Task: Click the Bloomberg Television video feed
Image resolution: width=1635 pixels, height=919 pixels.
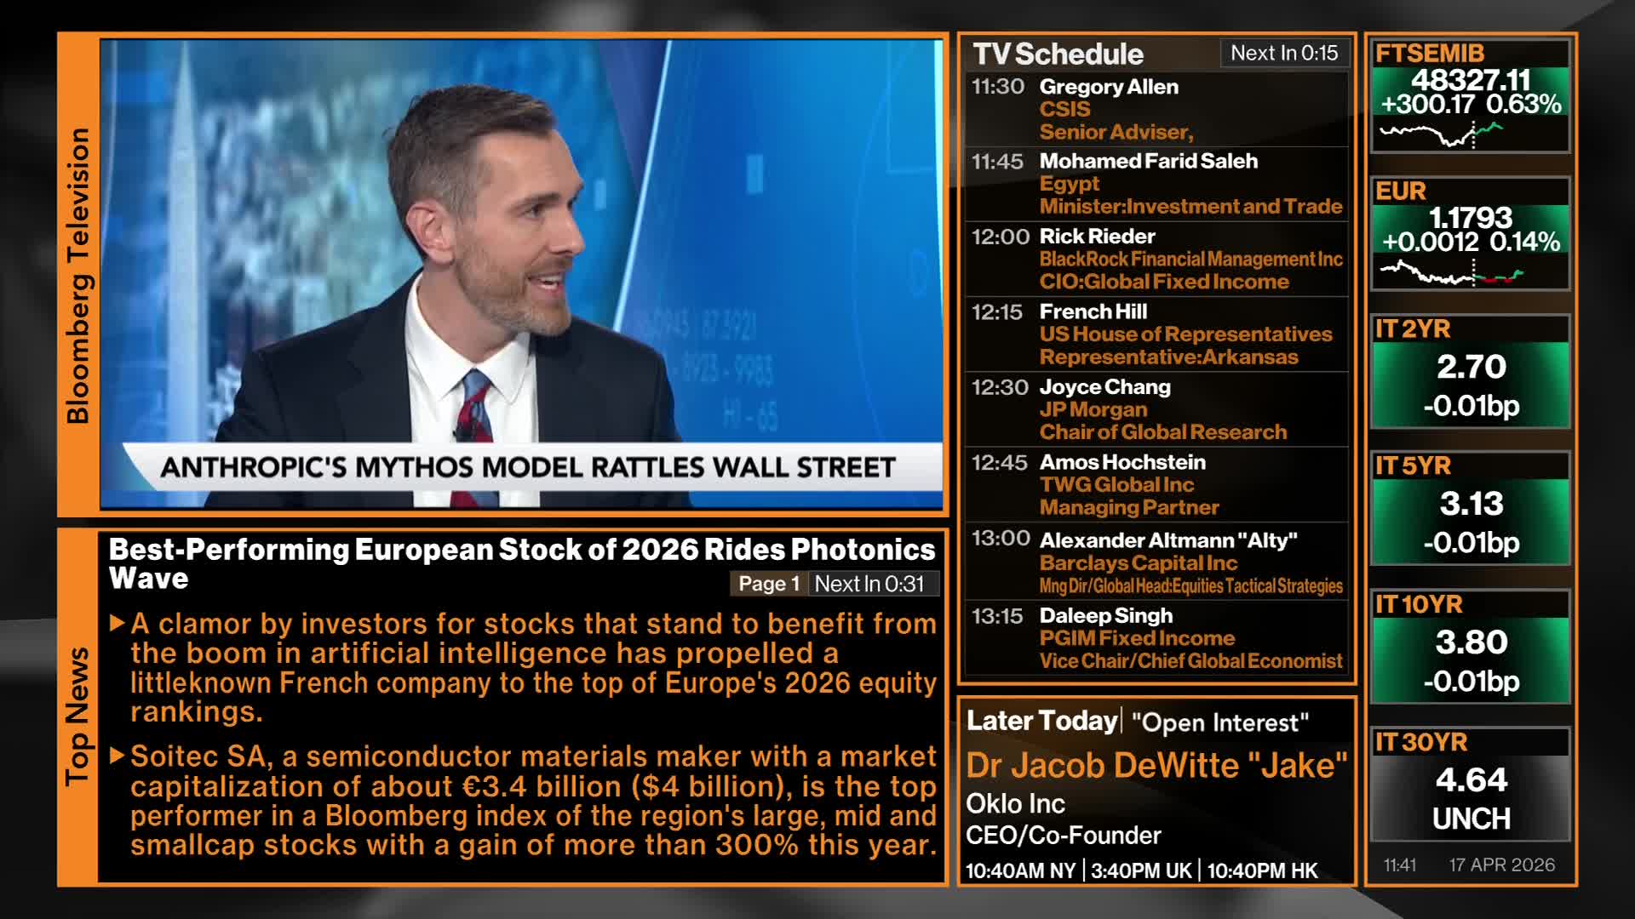Action: [521, 274]
